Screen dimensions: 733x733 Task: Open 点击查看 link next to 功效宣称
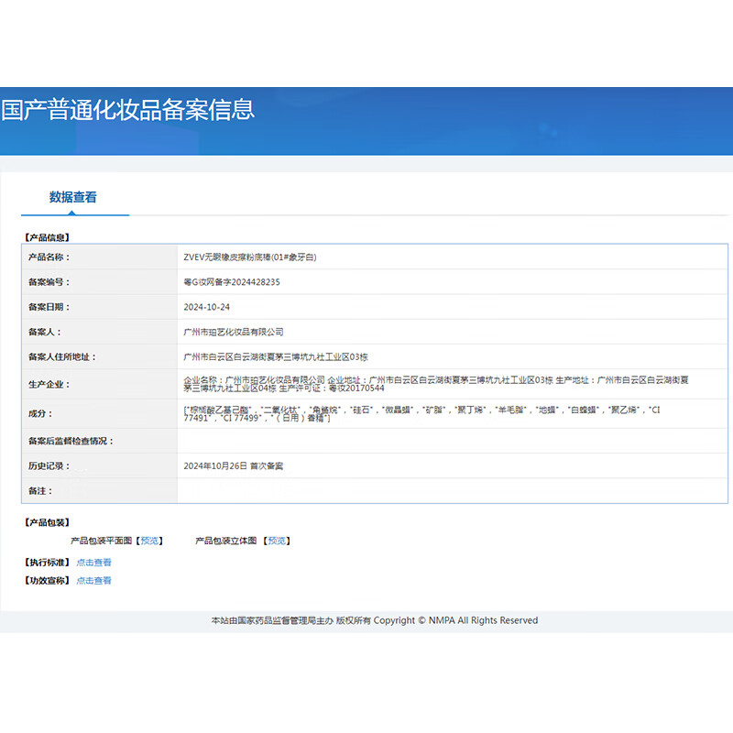(x=93, y=581)
